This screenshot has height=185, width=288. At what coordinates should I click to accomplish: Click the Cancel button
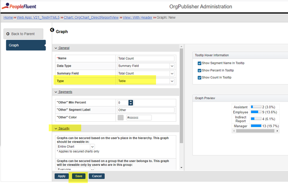96,176
